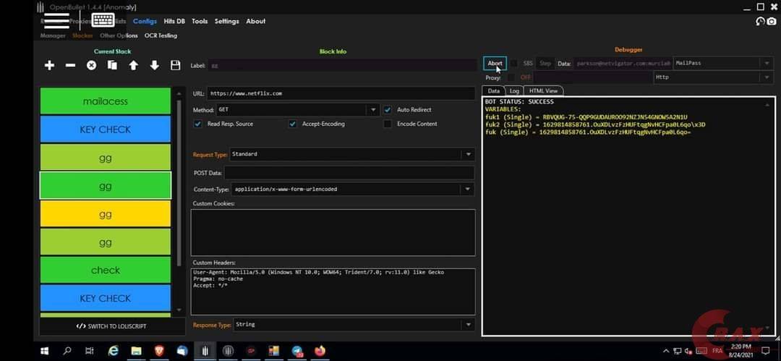Click the floppy disk save icon
Image resolution: width=781 pixels, height=361 pixels.
pos(175,65)
